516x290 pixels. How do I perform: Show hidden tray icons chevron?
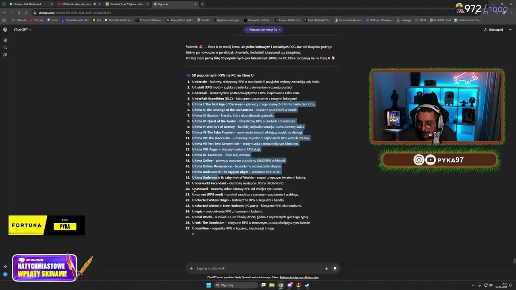pos(473,285)
